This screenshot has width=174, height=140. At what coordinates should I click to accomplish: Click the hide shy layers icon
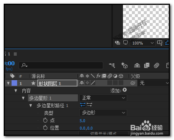pyautogui.click(x=137, y=65)
